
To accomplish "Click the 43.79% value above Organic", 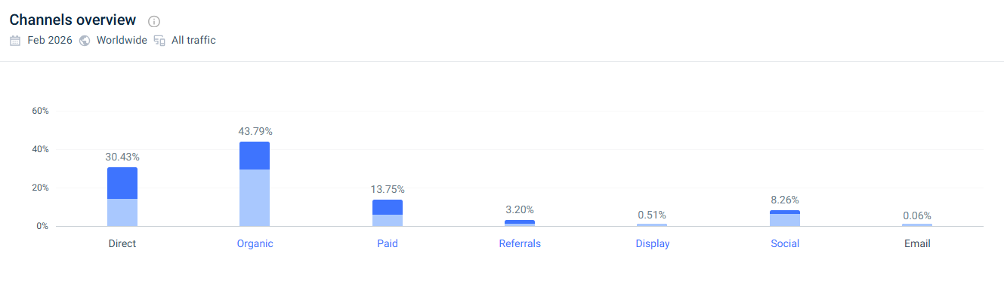I will pyautogui.click(x=255, y=132).
